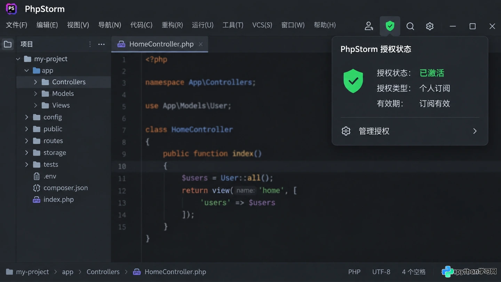The width and height of the screenshot is (501, 282).
Task: Expand the storage folder arrow
Action: (x=27, y=152)
